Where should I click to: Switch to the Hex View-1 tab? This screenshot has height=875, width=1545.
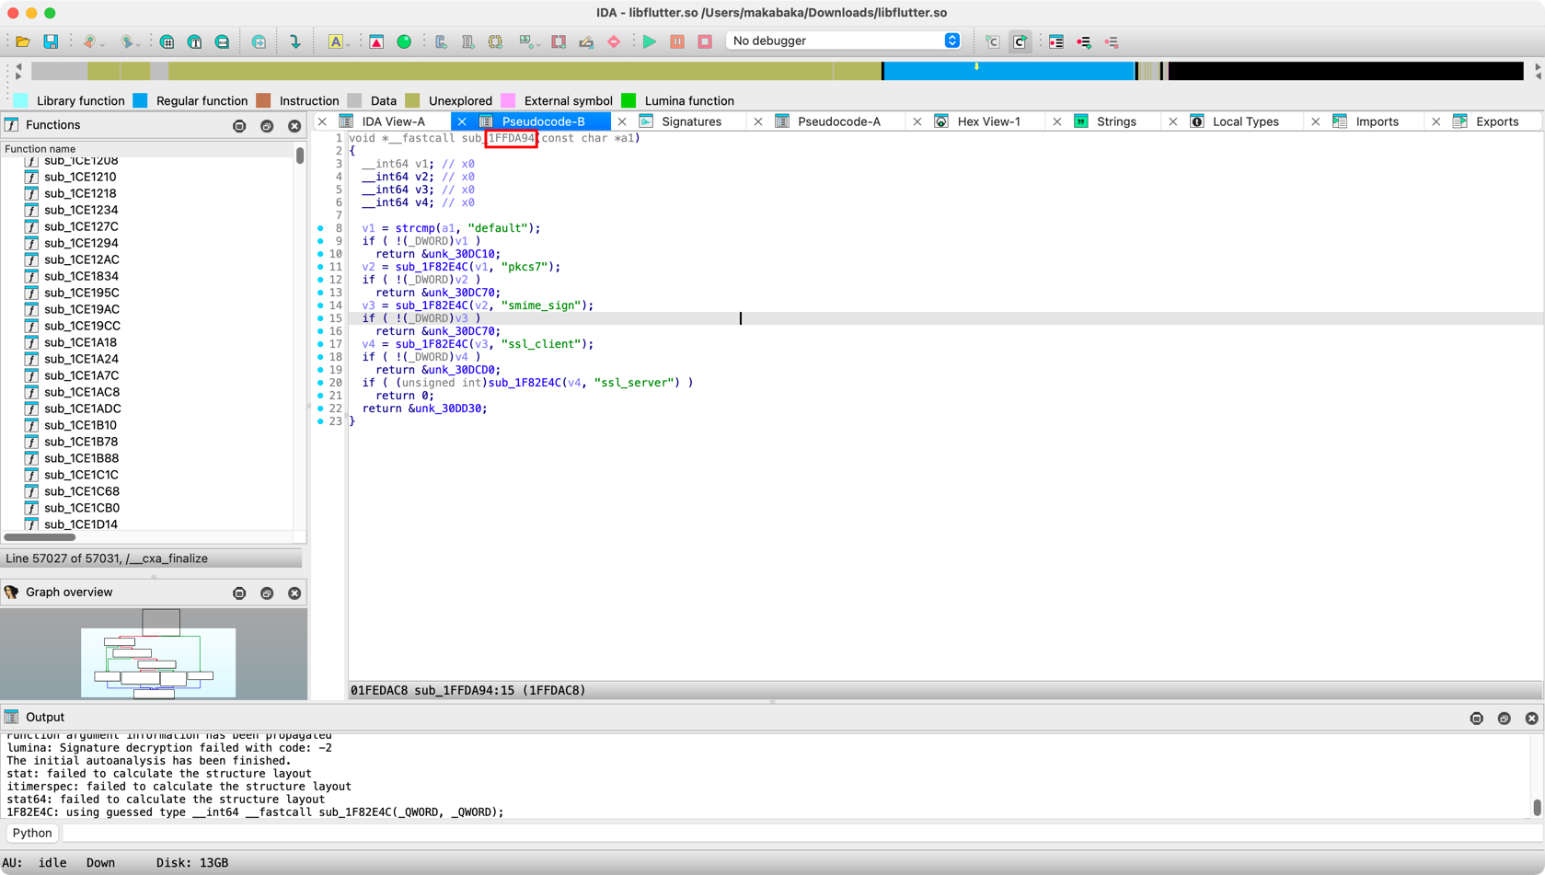(988, 121)
